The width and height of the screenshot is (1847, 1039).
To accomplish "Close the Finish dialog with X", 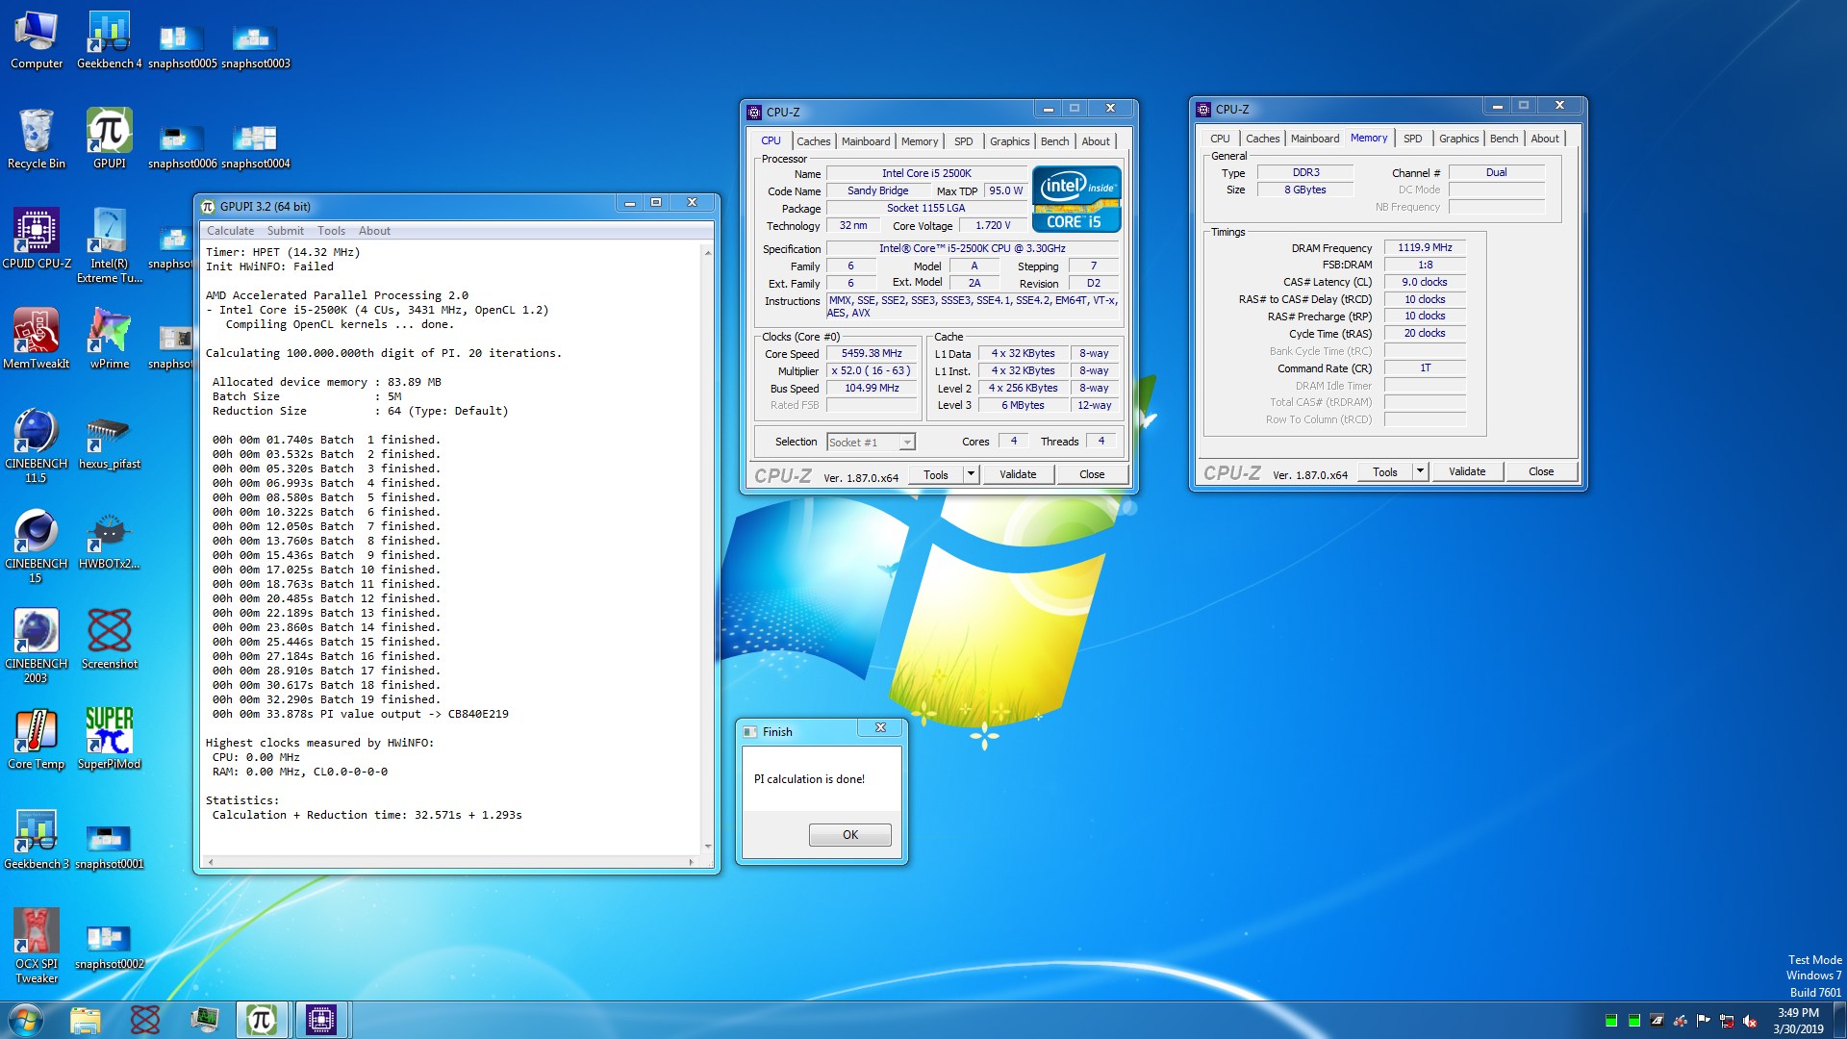I will pos(880,728).
